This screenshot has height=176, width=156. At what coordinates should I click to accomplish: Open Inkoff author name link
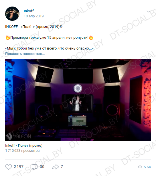click(x=29, y=11)
